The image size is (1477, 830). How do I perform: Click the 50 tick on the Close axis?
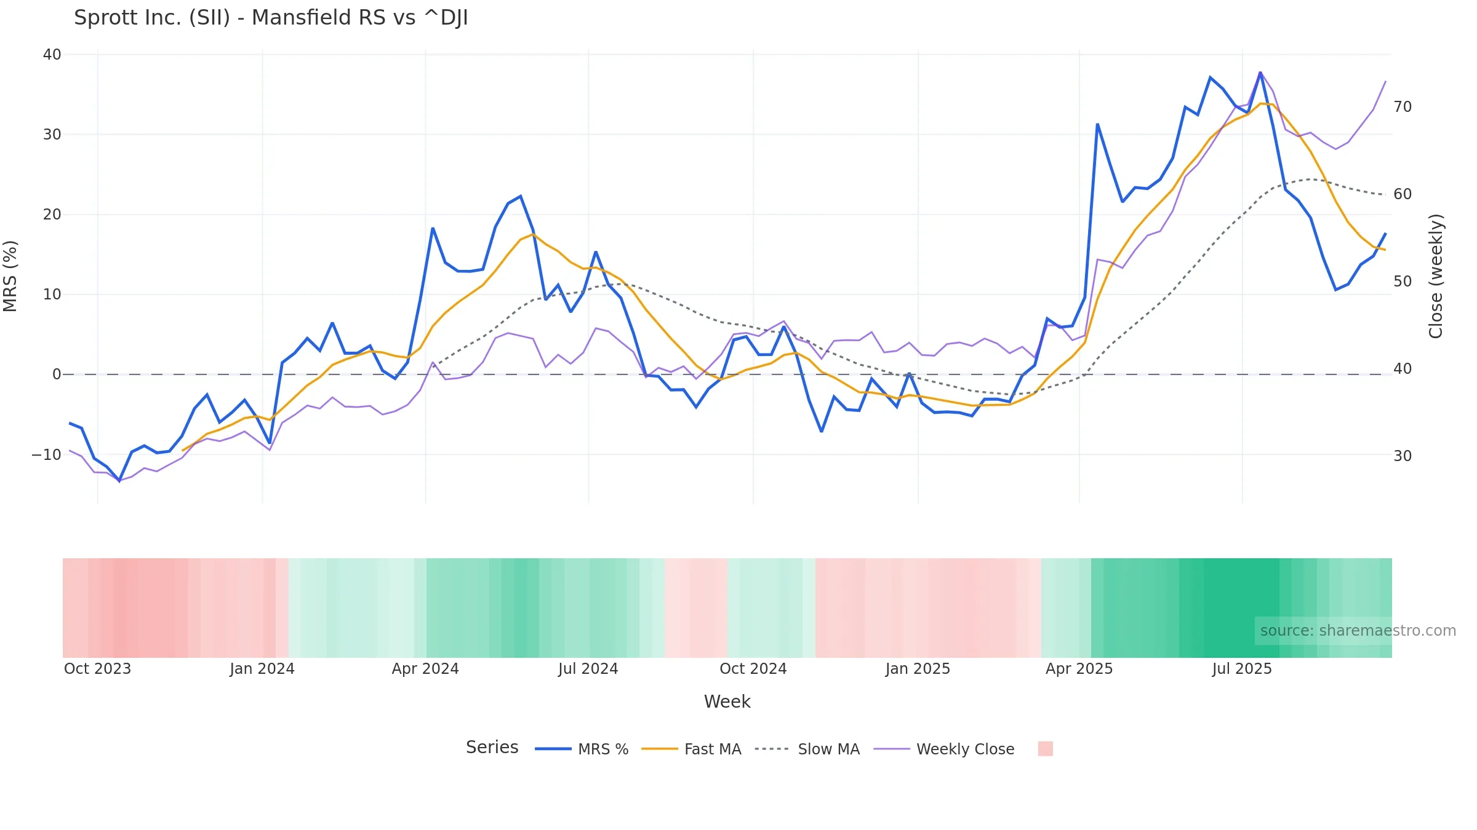1403,282
